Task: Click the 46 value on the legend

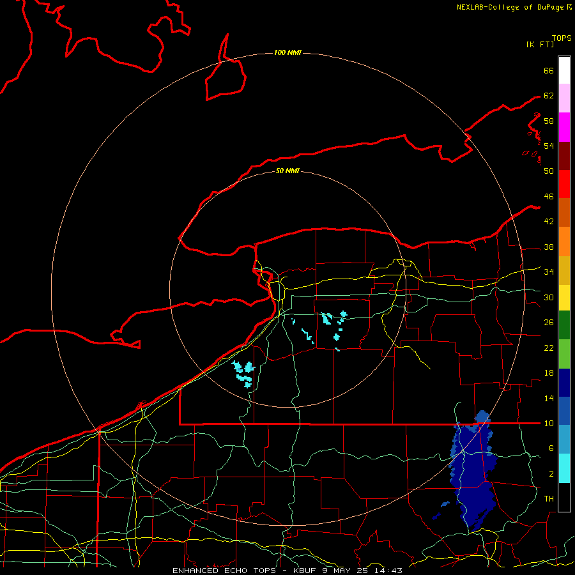Action: pos(549,197)
